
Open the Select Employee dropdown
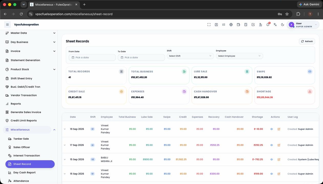pos(239,56)
